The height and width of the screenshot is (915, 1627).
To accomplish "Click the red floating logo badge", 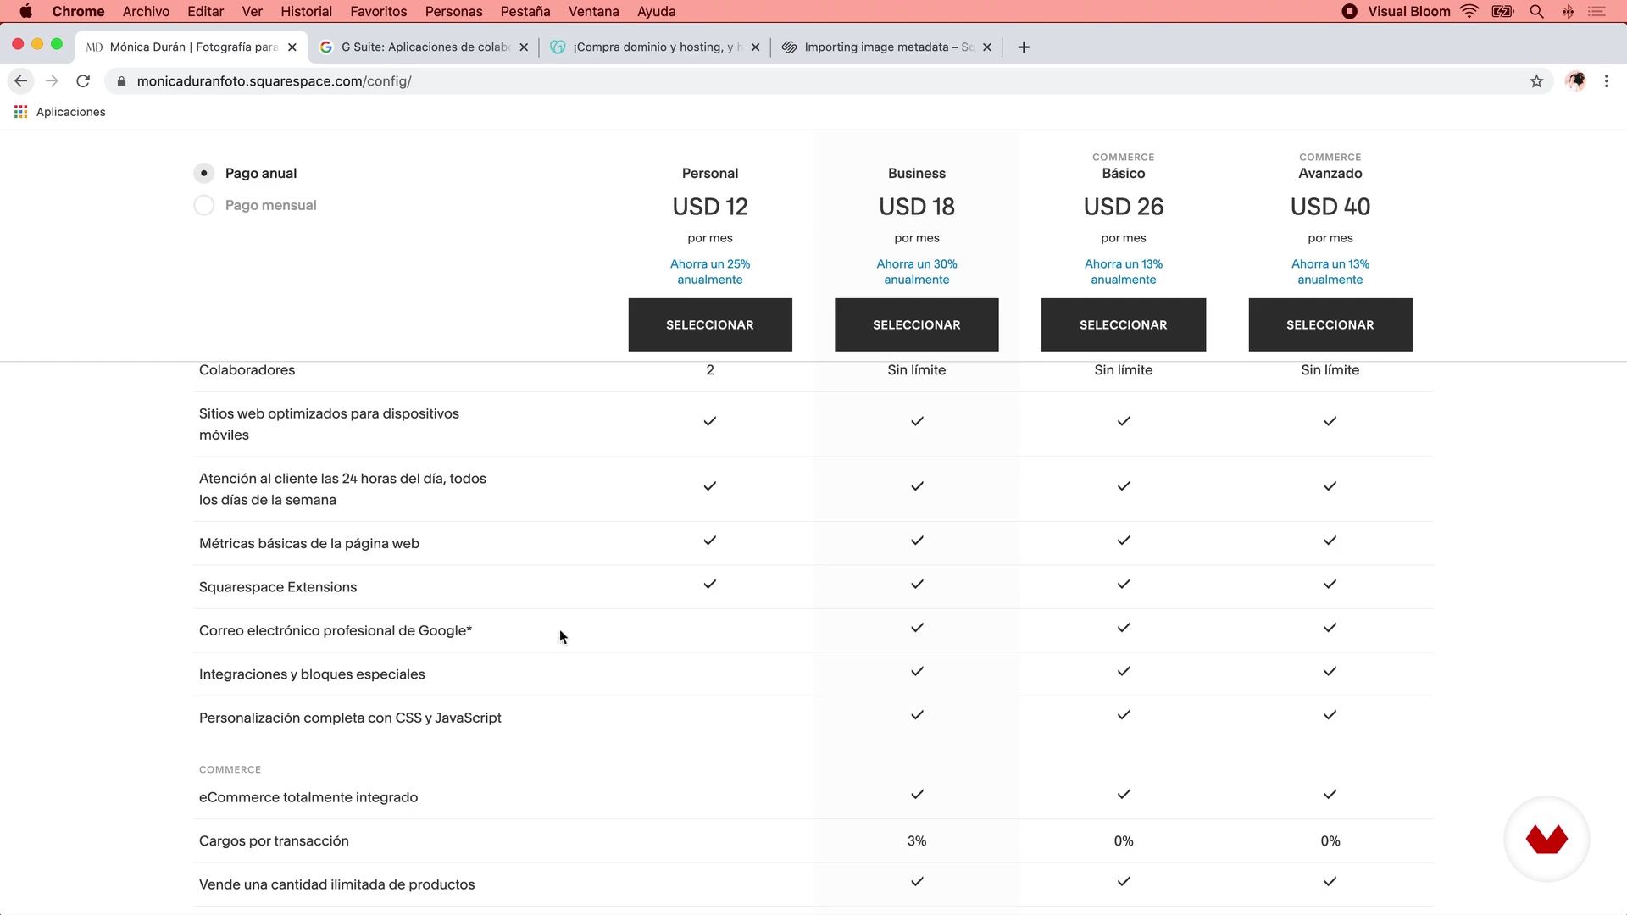I will (1546, 839).
